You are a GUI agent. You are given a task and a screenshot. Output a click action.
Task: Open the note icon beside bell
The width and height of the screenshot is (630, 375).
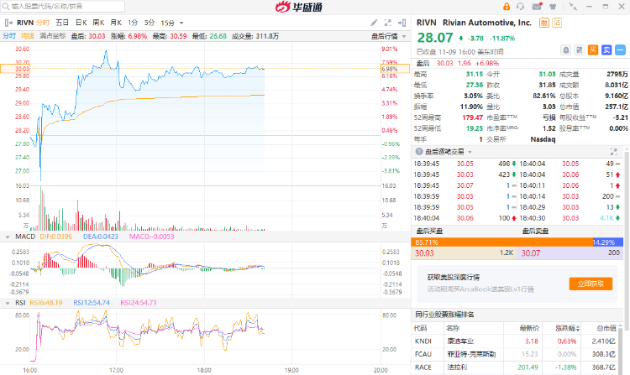(x=580, y=50)
